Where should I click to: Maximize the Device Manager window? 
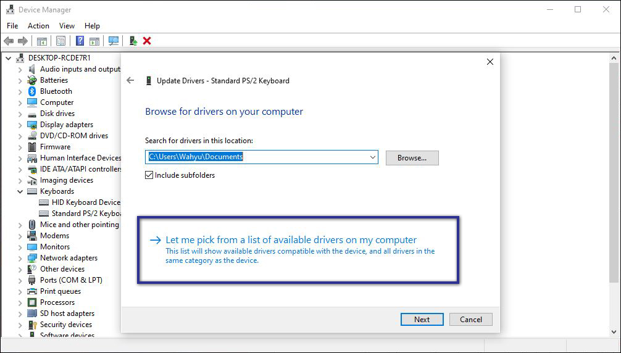(578, 9)
